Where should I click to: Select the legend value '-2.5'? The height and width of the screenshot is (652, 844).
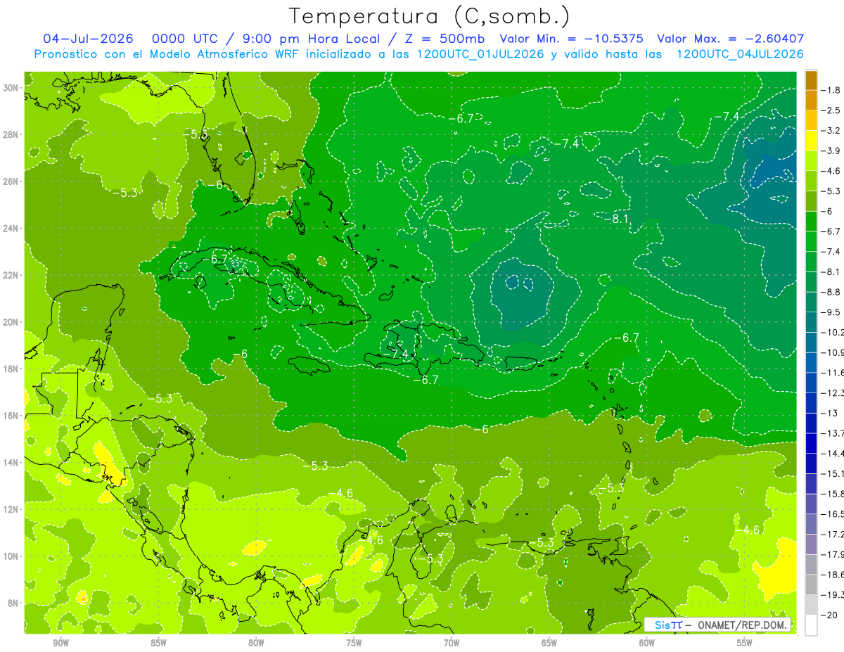click(832, 110)
